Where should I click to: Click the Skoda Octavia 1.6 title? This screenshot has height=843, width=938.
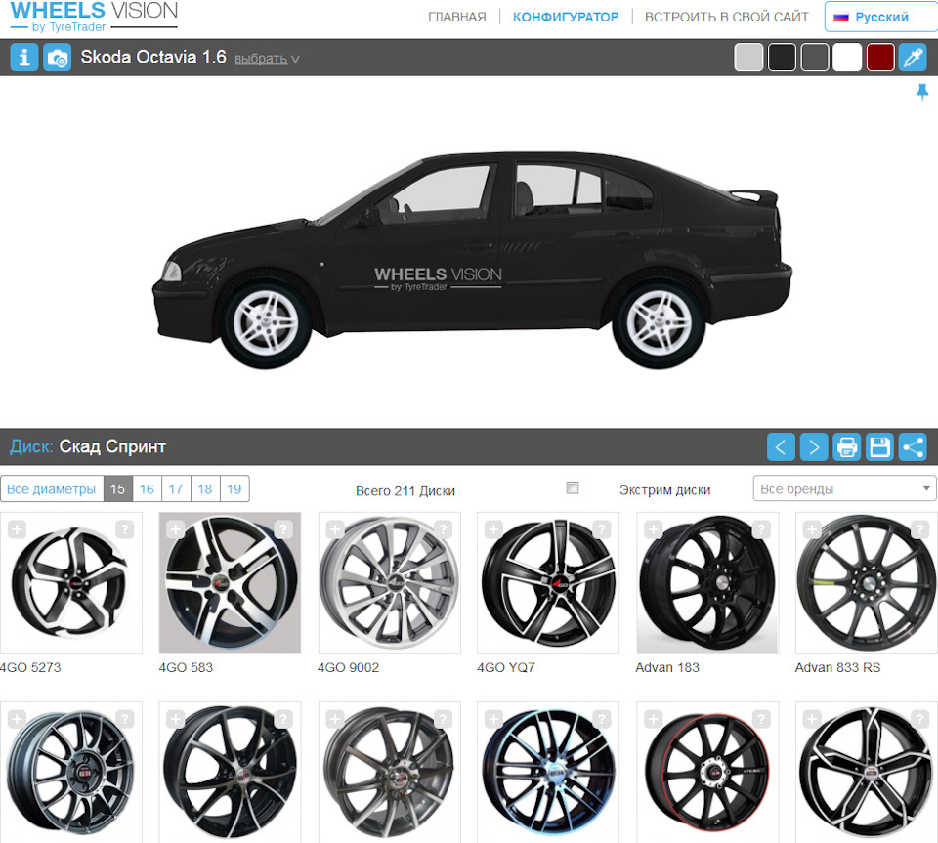[x=153, y=58]
